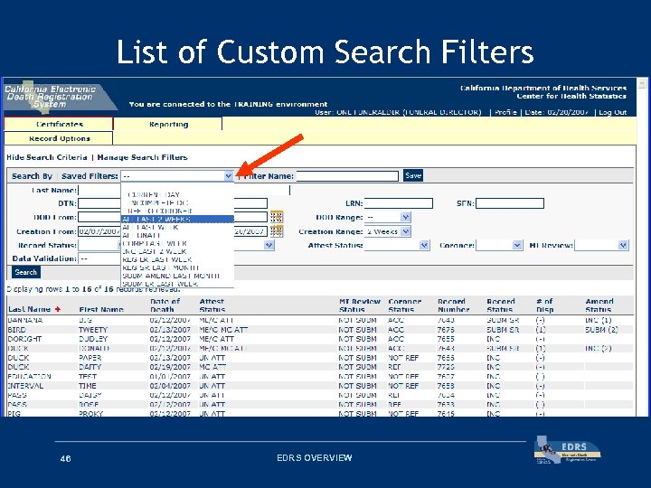
Task: Sort by Date of Death column header
Action: click(165, 305)
